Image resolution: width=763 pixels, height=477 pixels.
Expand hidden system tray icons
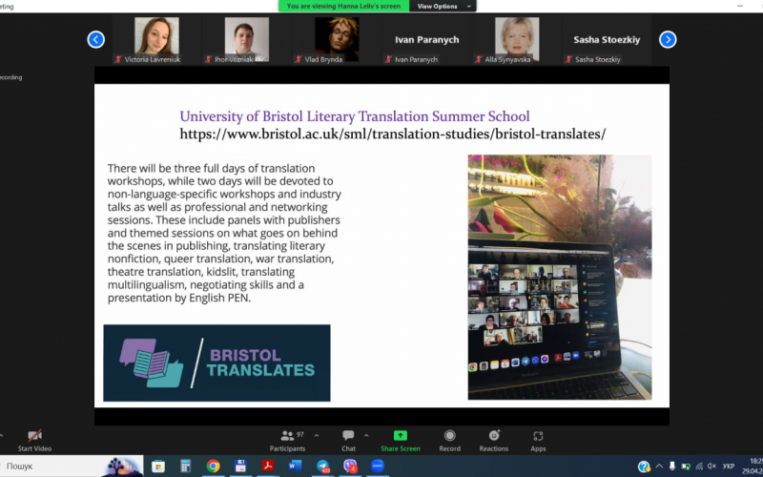pos(659,467)
